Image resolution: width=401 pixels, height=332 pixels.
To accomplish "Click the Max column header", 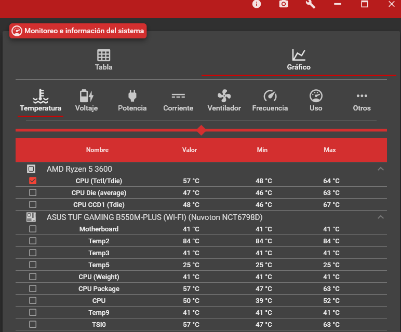I will coord(330,150).
